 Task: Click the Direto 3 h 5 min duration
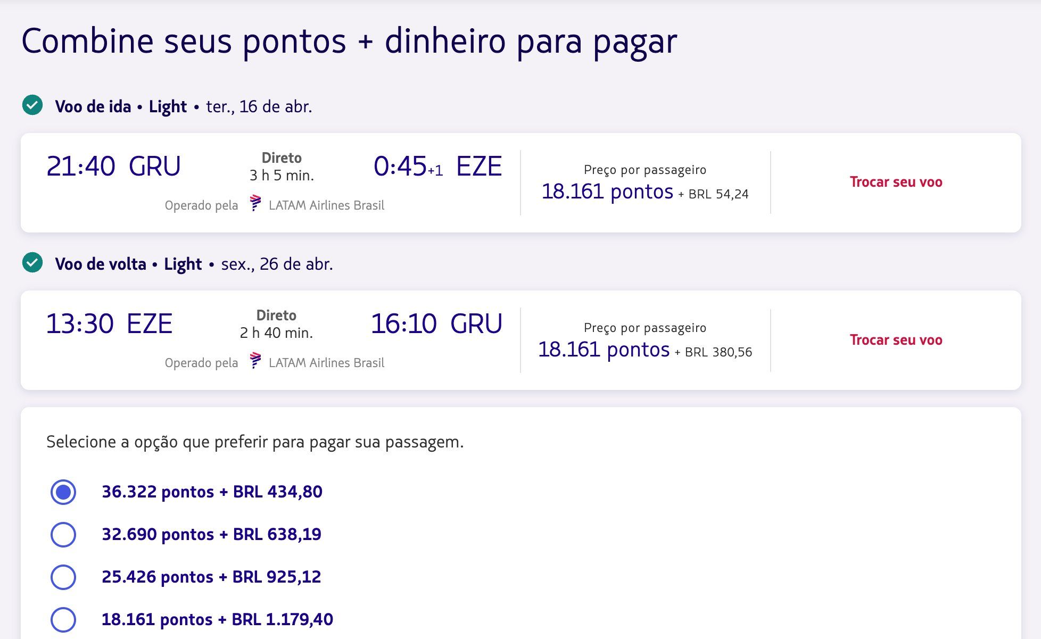(x=282, y=167)
